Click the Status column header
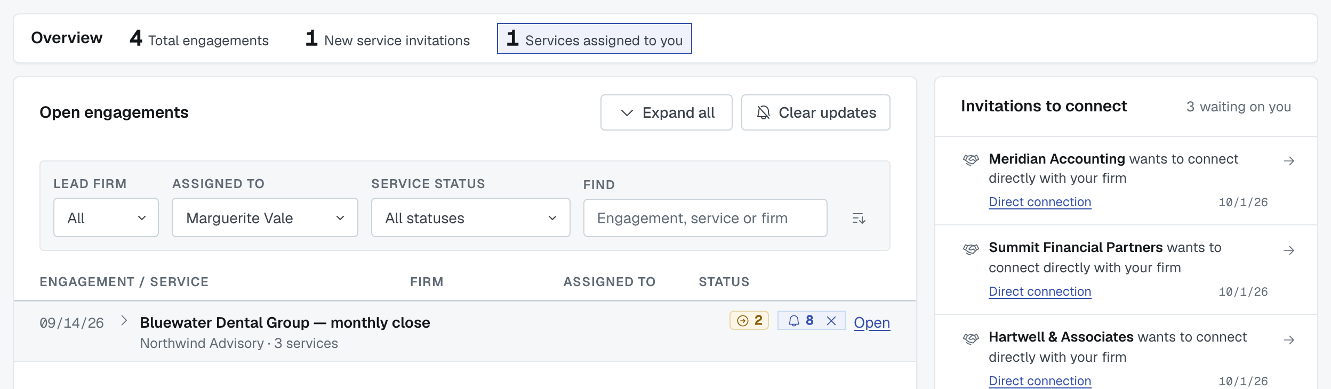Screen dimensions: 1331x389 coord(724,282)
